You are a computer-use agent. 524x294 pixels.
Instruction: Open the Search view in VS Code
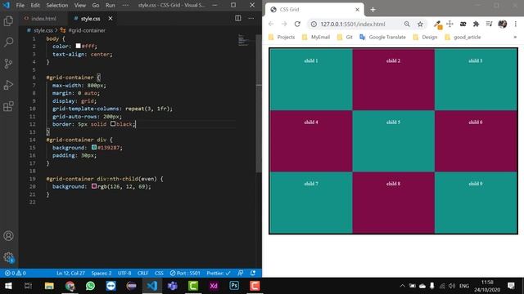8,42
